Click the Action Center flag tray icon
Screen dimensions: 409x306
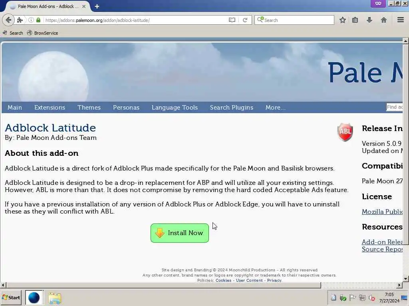point(352,298)
